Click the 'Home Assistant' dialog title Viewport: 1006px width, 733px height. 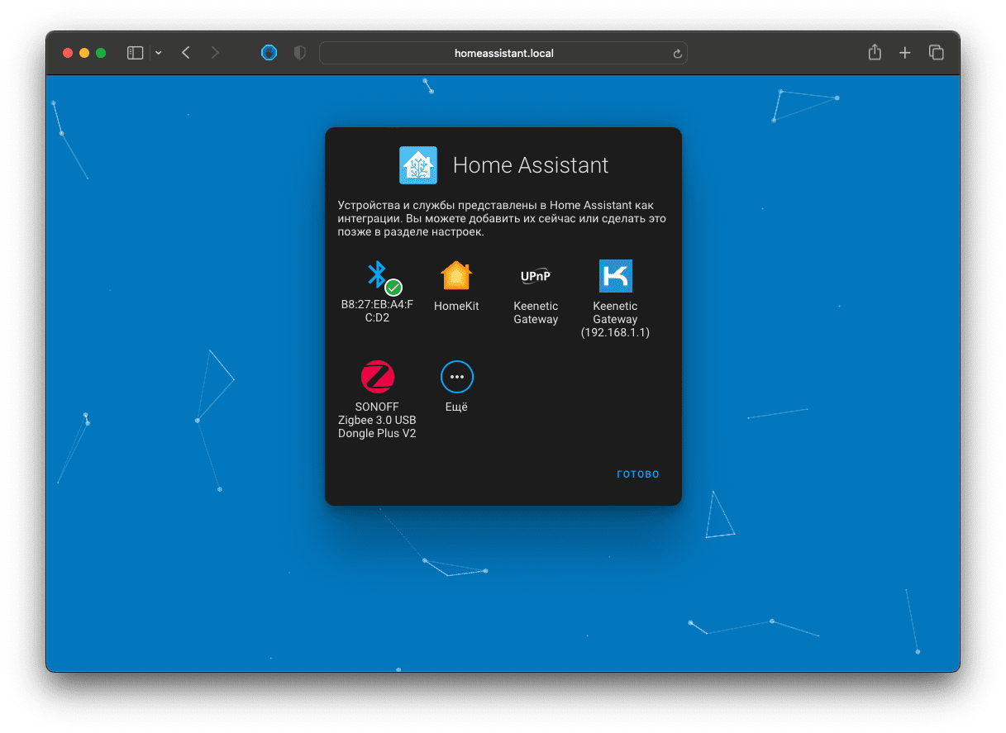coord(531,165)
